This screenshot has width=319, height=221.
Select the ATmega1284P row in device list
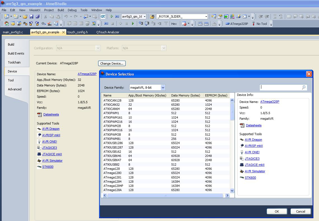(x=113, y=186)
